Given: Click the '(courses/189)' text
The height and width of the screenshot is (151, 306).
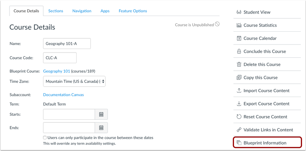Looking at the screenshot, I should (x=83, y=71).
